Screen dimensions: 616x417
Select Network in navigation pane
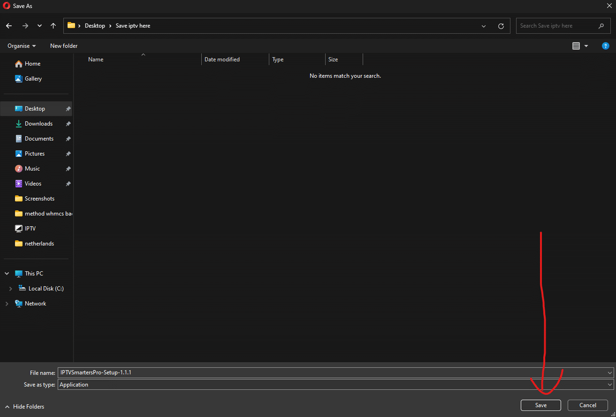(35, 304)
